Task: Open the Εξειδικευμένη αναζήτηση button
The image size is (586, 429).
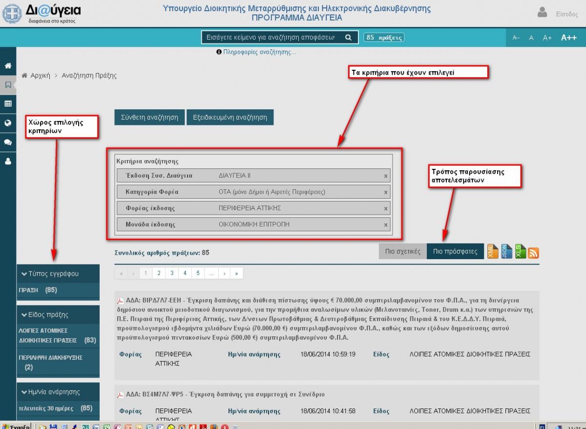Action: (x=230, y=117)
